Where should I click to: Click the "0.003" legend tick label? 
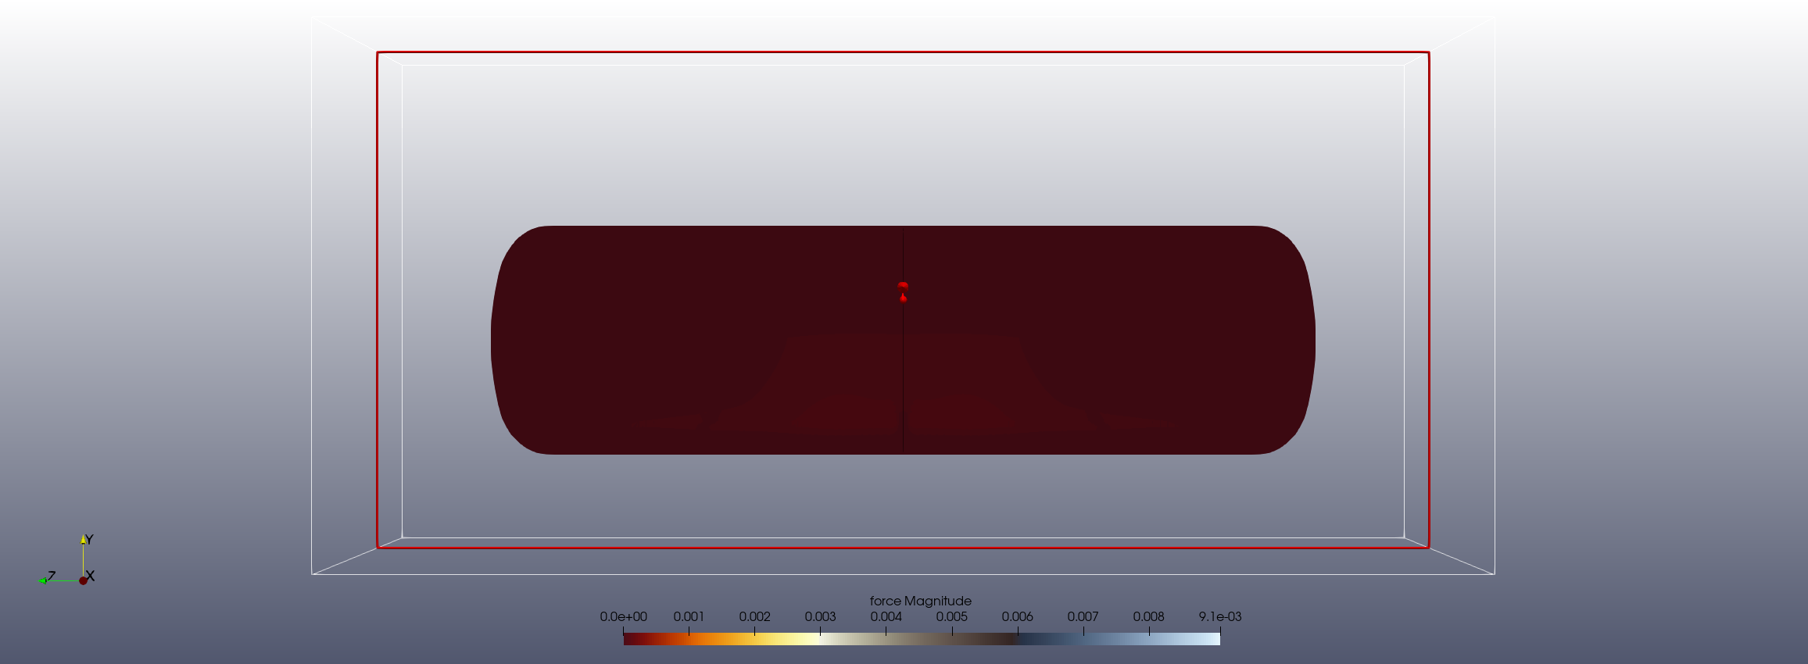tap(820, 616)
